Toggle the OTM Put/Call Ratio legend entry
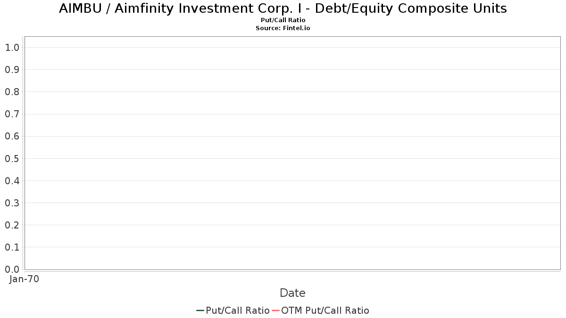 321,310
